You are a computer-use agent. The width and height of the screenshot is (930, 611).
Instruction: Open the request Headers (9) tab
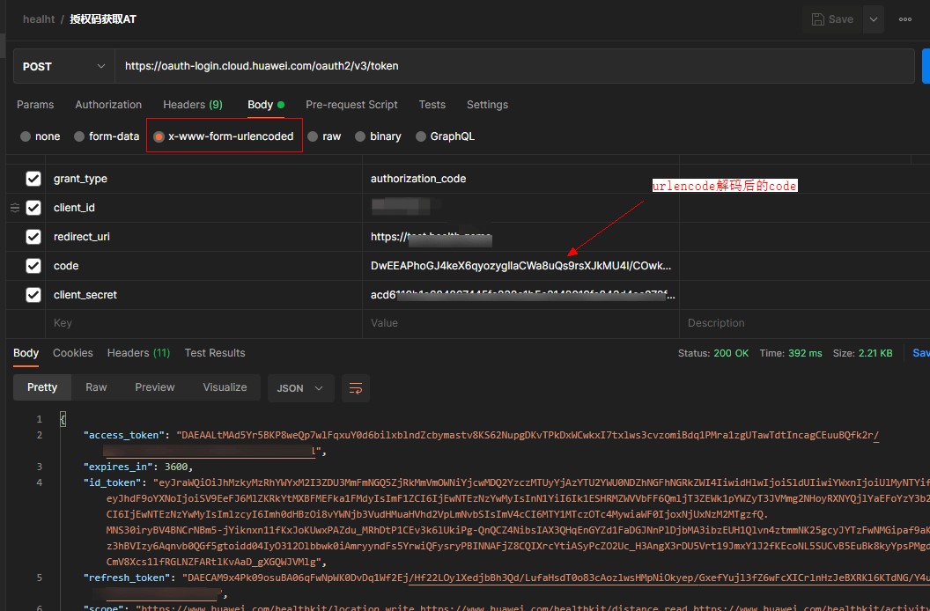pyautogui.click(x=193, y=105)
